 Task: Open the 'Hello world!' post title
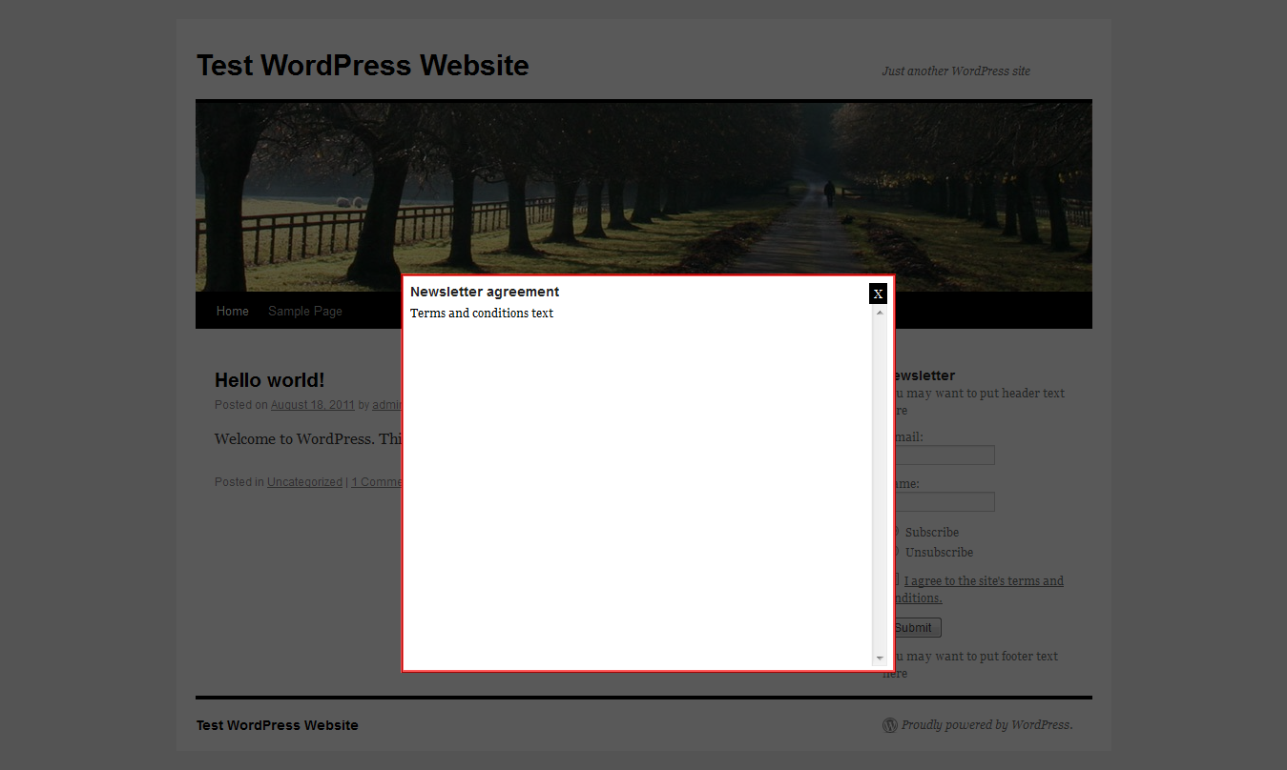(270, 380)
